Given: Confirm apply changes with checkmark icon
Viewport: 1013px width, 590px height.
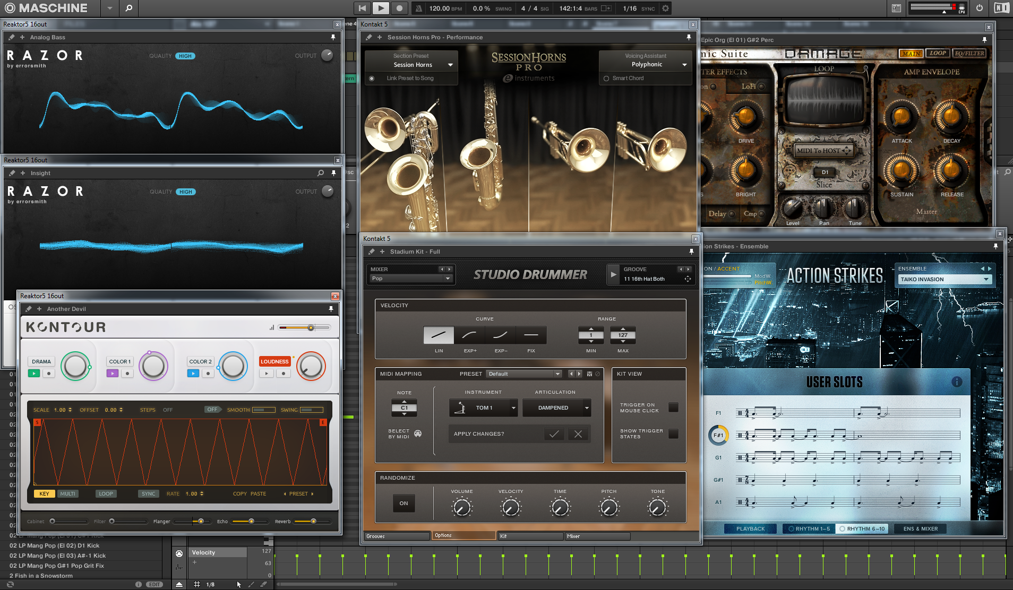Looking at the screenshot, I should (x=554, y=434).
